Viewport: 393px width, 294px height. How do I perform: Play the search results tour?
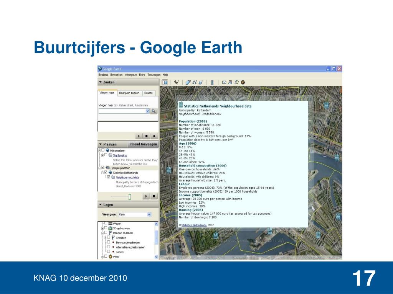coord(139,136)
